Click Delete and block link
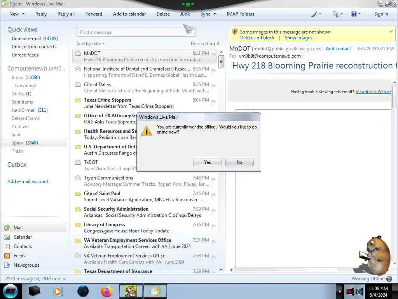This screenshot has width=398, height=299. [x=257, y=38]
